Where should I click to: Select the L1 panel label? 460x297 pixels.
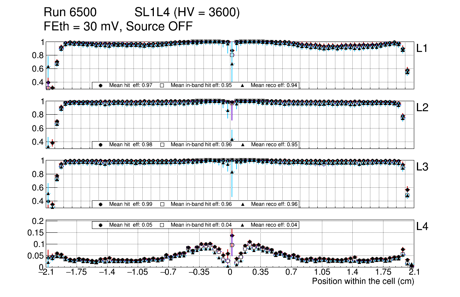(x=422, y=48)
